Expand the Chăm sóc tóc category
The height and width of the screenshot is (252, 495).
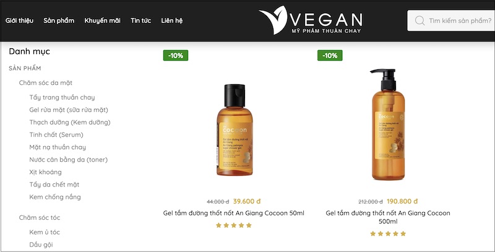40,217
